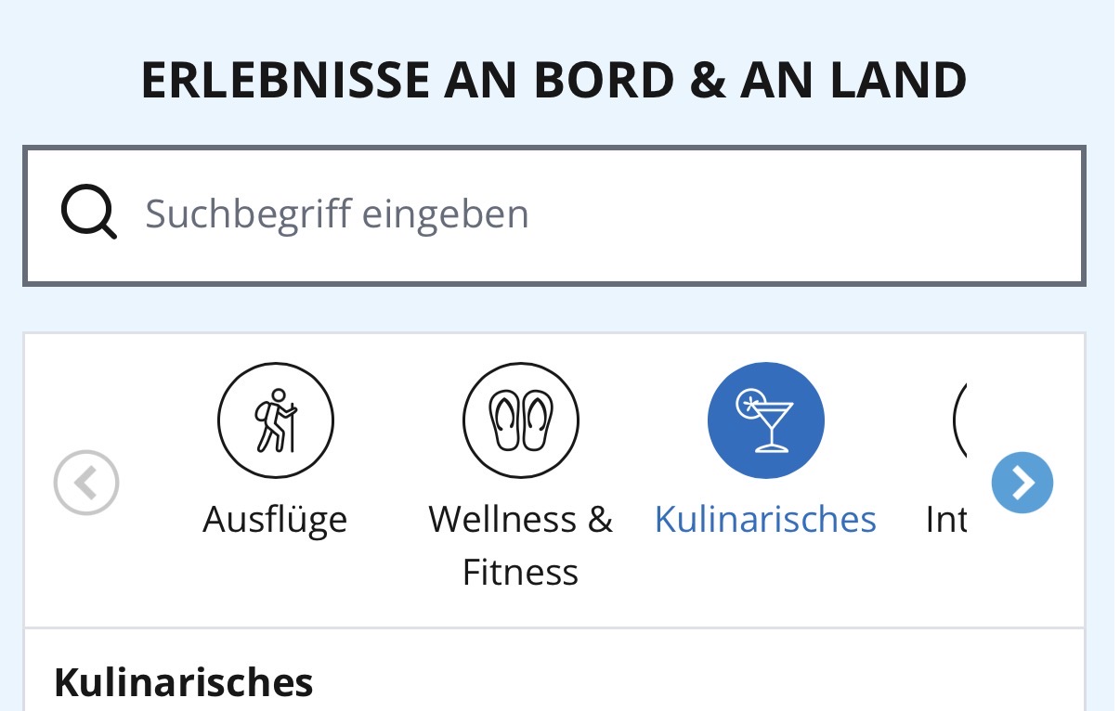This screenshot has width=1120, height=711.
Task: Open the Ausflüge category label
Action: pos(275,519)
